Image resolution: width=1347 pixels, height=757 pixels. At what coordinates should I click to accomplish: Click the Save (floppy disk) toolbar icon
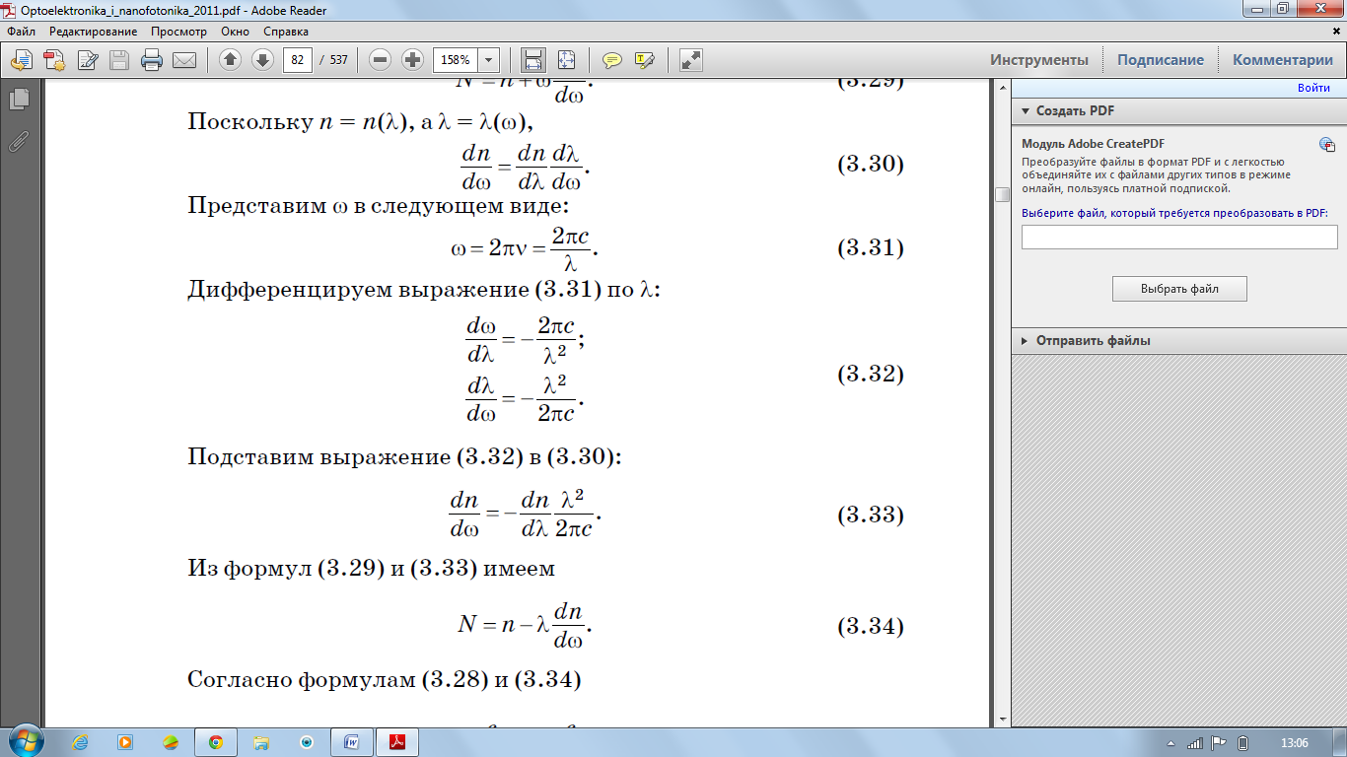click(x=119, y=60)
